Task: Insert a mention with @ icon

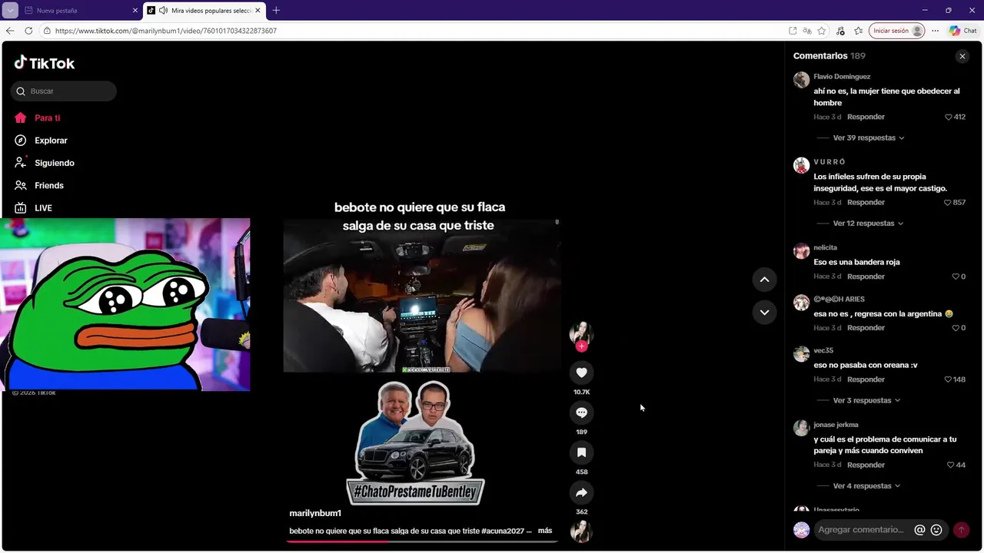Action: (x=919, y=530)
